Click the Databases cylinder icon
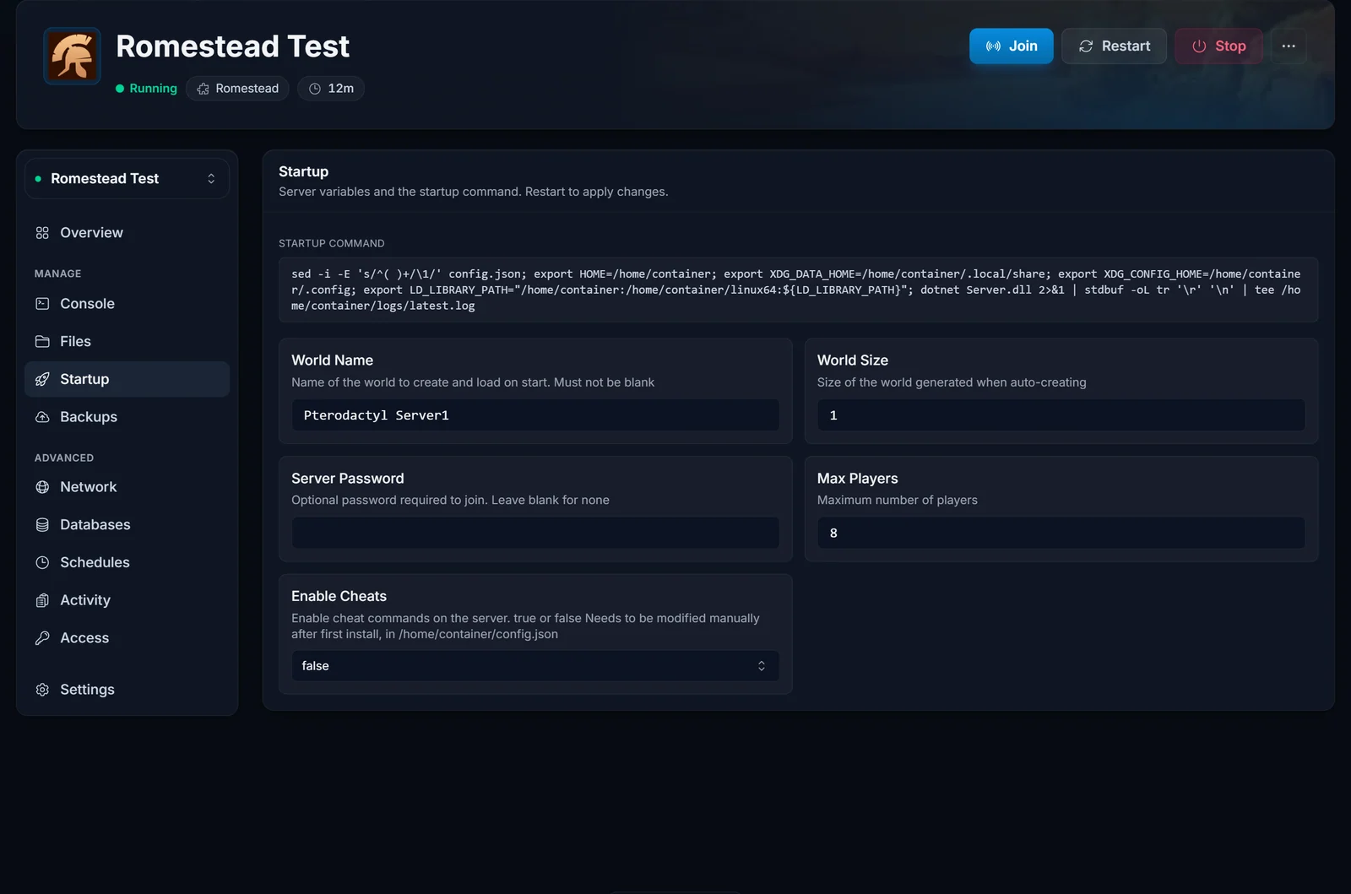This screenshot has width=1351, height=894. [x=42, y=525]
